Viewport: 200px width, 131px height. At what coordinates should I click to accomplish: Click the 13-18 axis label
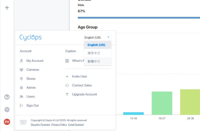pyautogui.click(x=133, y=118)
